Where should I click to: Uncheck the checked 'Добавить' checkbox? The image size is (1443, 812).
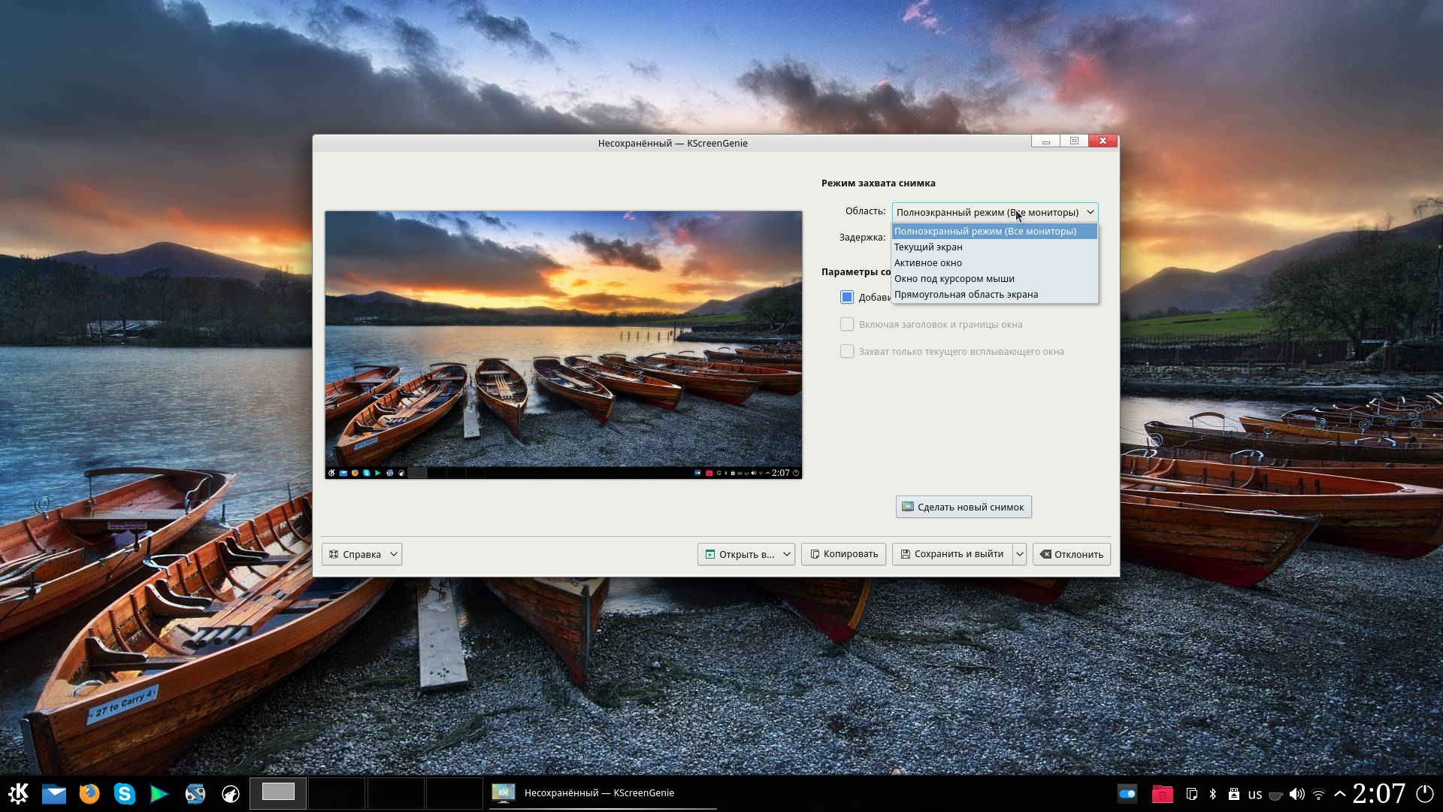click(x=847, y=297)
